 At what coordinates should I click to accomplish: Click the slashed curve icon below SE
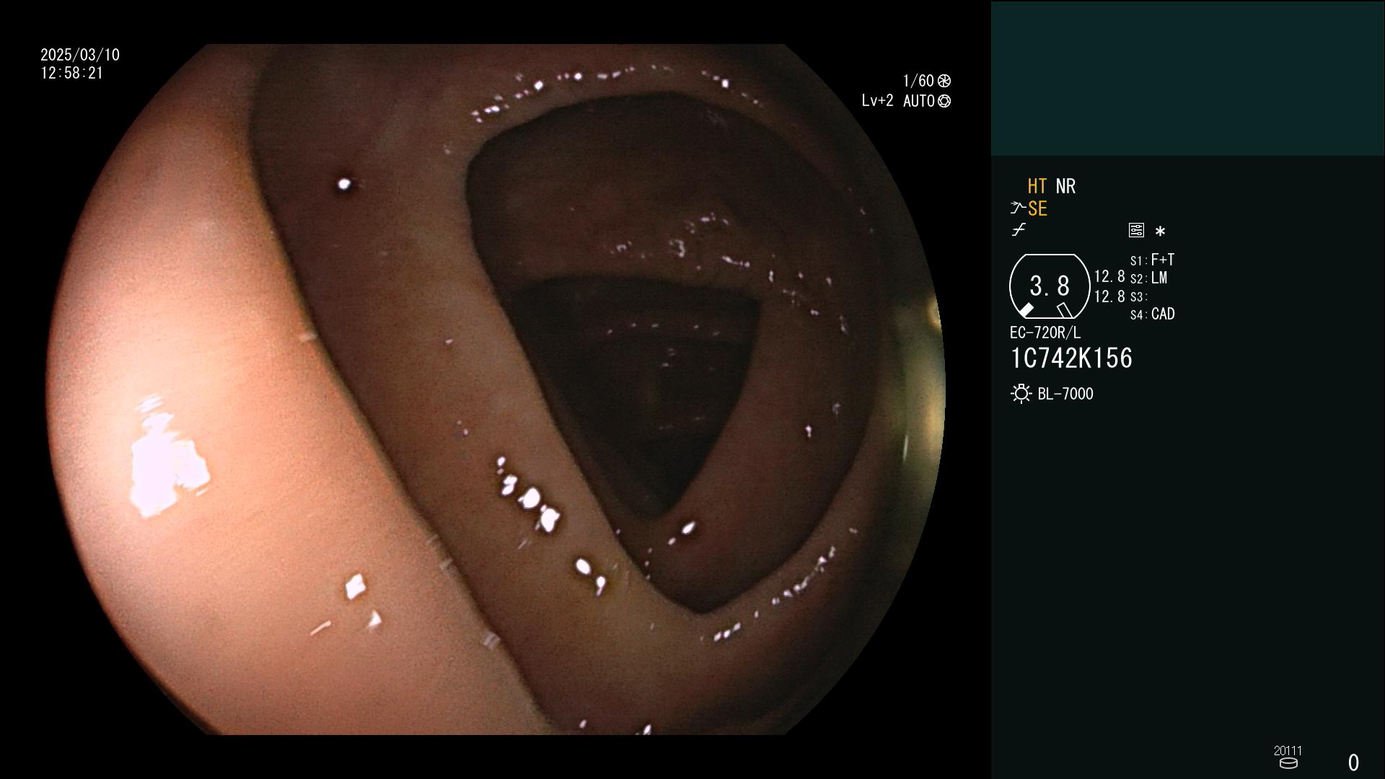point(1019,229)
